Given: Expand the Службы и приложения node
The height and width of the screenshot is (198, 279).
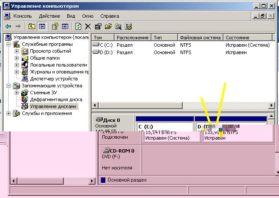Looking at the screenshot, I should pyautogui.click(x=9, y=113).
